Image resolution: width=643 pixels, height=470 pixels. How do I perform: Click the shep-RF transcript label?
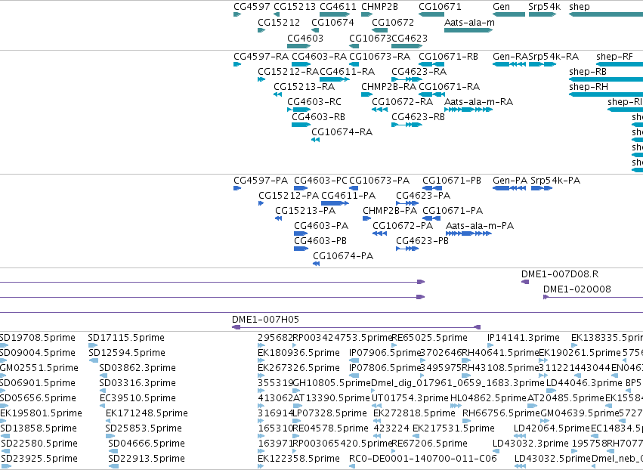pyautogui.click(x=614, y=57)
